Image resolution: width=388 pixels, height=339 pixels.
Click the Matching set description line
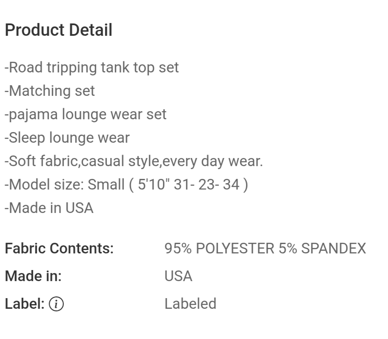point(49,91)
